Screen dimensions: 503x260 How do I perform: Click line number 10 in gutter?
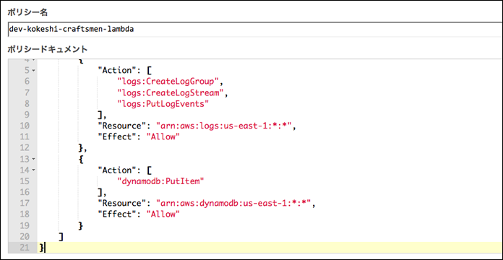click(x=24, y=126)
